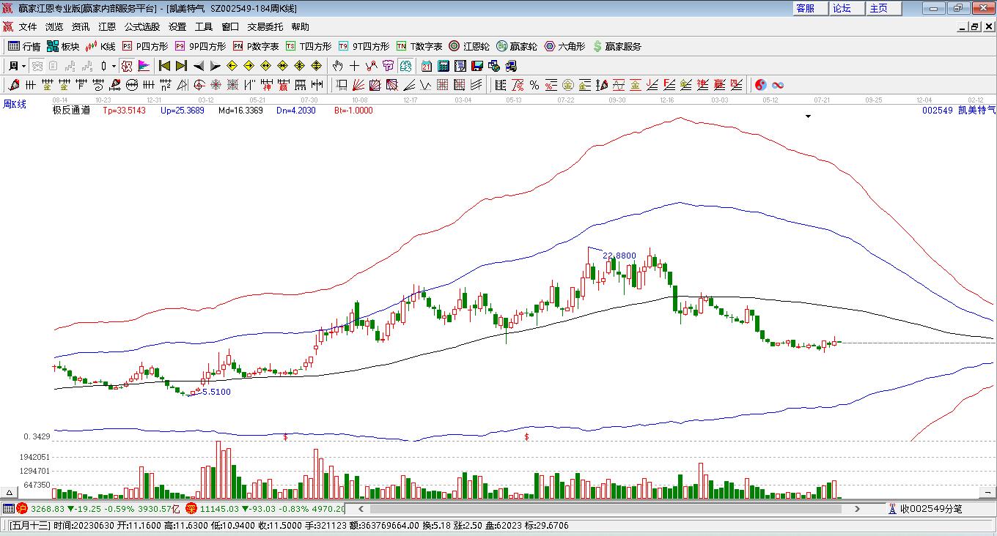Select the crosshair cursor tool
The width and height of the screenshot is (997, 536).
[x=355, y=66]
